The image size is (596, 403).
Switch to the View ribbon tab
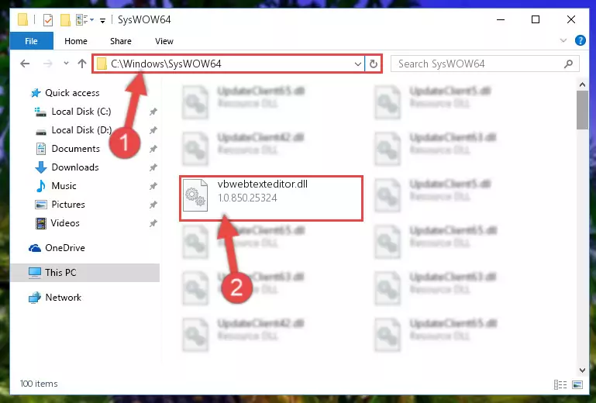(164, 41)
